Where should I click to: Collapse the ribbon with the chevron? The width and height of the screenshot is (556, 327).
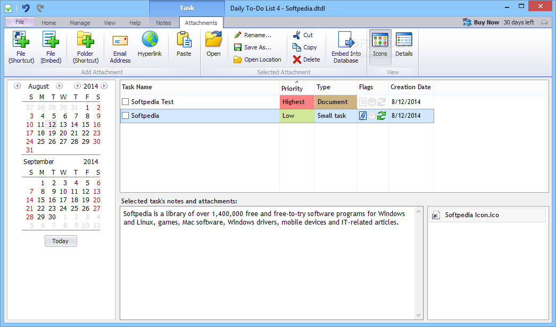544,22
